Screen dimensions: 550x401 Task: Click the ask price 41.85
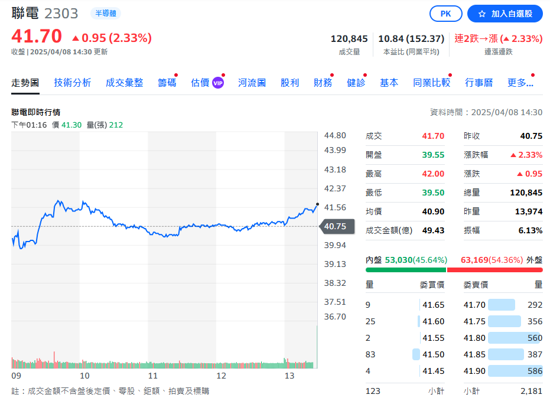pos(474,354)
